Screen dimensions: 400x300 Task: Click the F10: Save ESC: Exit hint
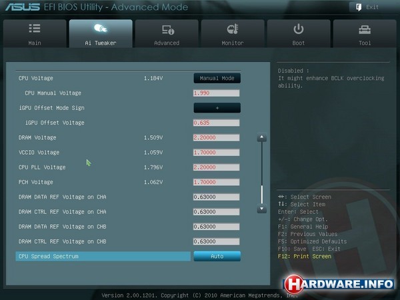(x=309, y=249)
